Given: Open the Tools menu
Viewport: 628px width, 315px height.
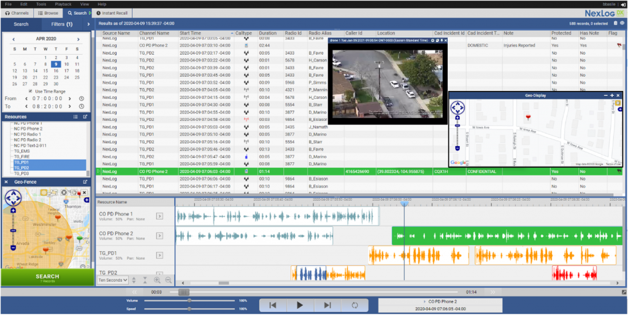Looking at the screenshot, I should pyautogui.click(x=41, y=4).
